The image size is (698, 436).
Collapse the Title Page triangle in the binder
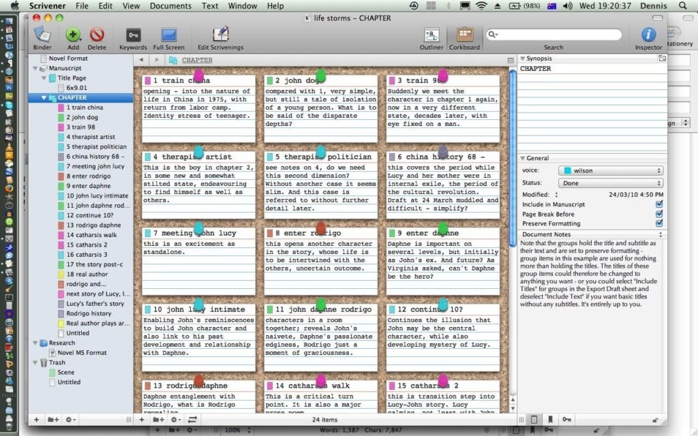pos(44,78)
